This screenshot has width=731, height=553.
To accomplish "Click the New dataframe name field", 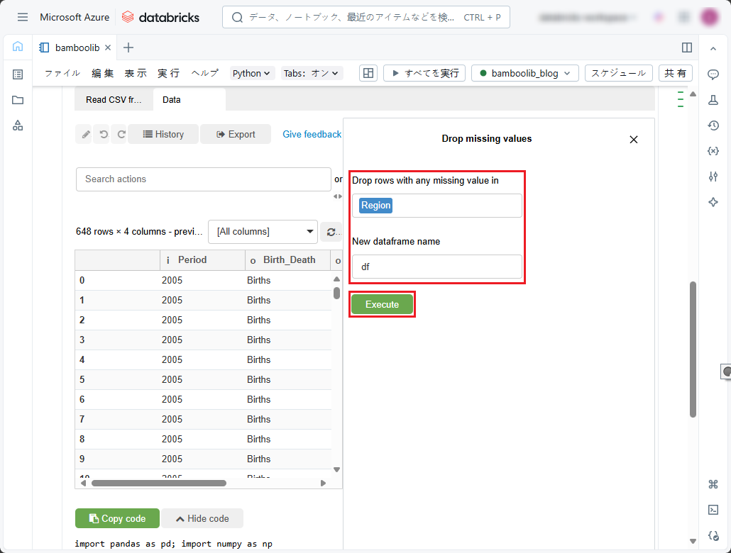I will [x=436, y=267].
